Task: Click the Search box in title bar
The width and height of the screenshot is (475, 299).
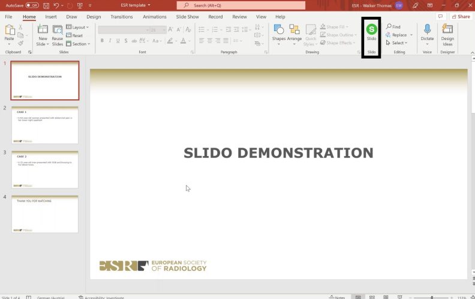Action: [241, 5]
